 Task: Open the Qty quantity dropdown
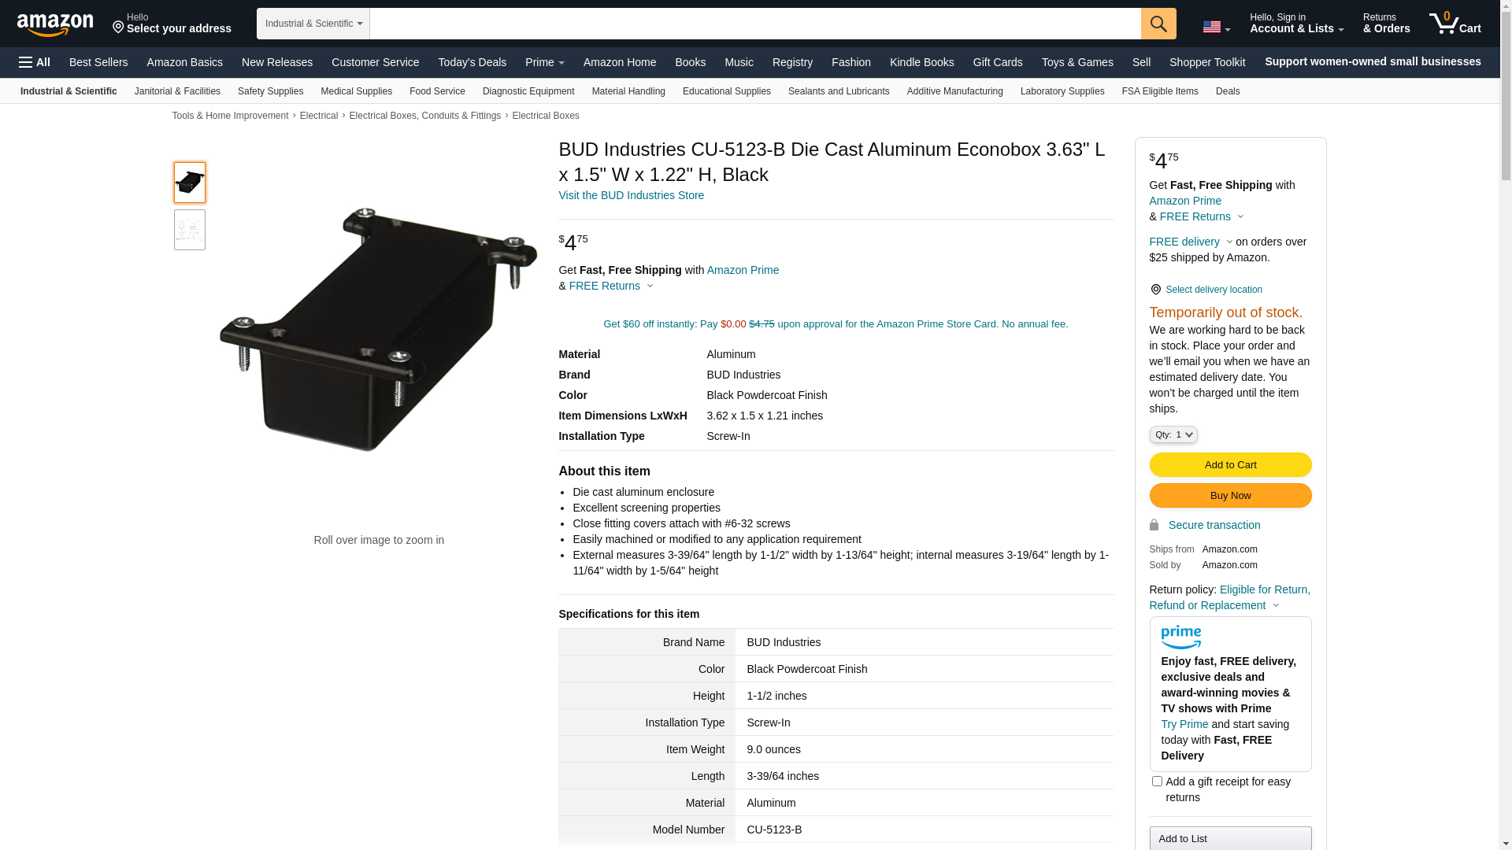pos(1173,434)
